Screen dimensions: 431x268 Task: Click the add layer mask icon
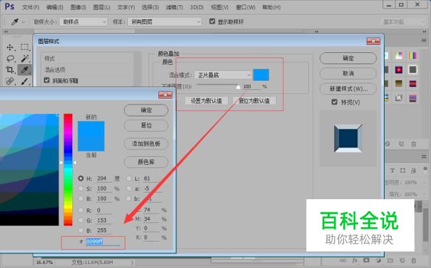(367, 260)
